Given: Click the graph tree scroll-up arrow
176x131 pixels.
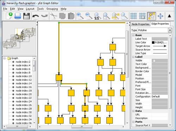Looking at the screenshot, I should pos(34,58).
